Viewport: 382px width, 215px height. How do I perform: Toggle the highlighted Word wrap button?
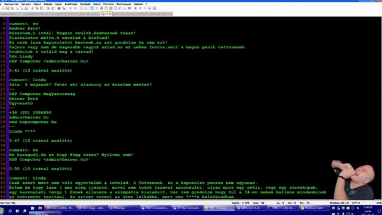tap(92, 8)
